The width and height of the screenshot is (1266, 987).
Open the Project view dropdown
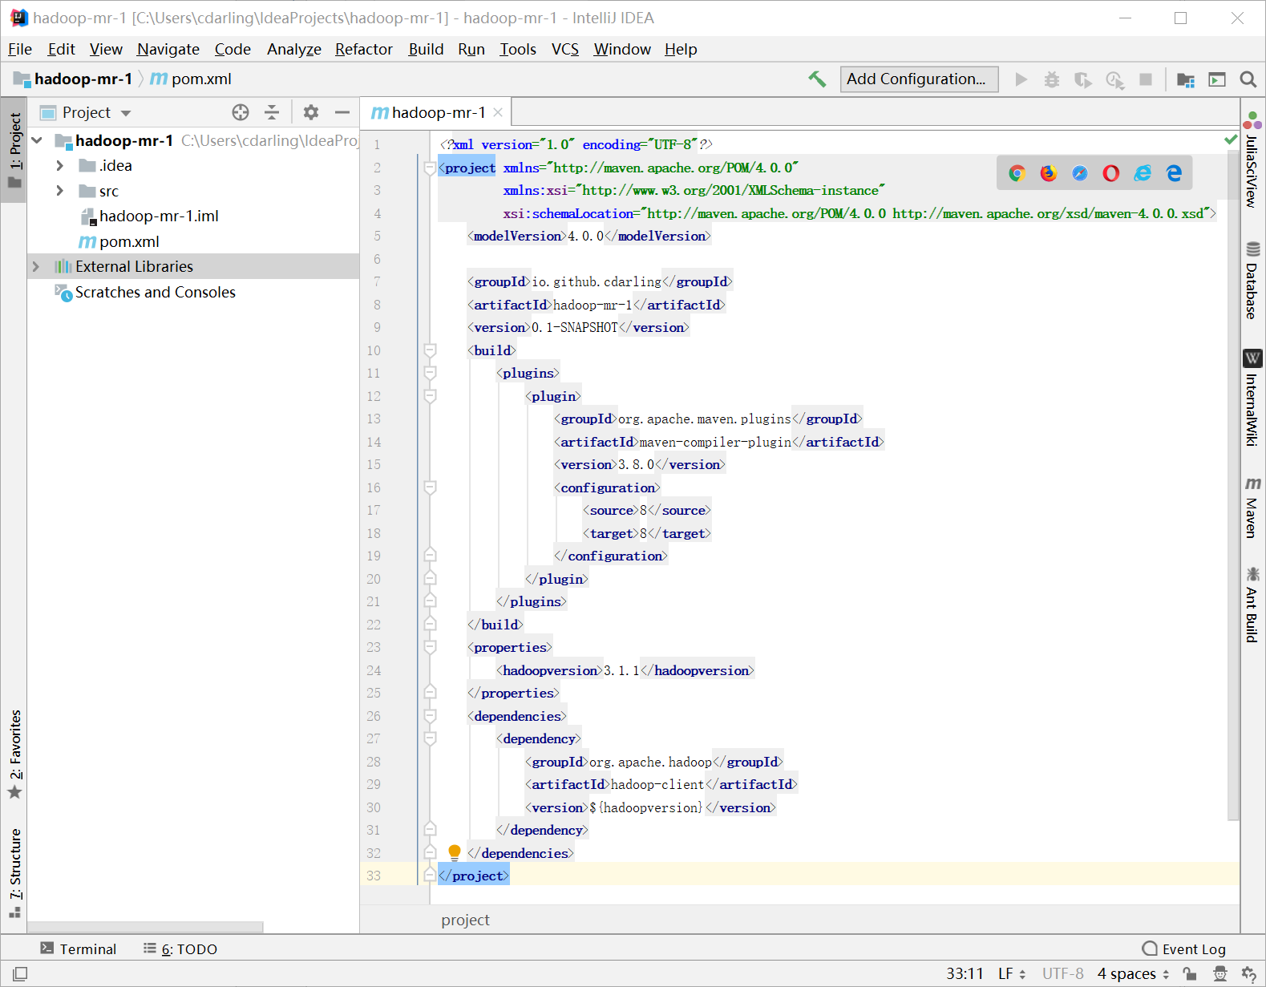pyautogui.click(x=126, y=113)
